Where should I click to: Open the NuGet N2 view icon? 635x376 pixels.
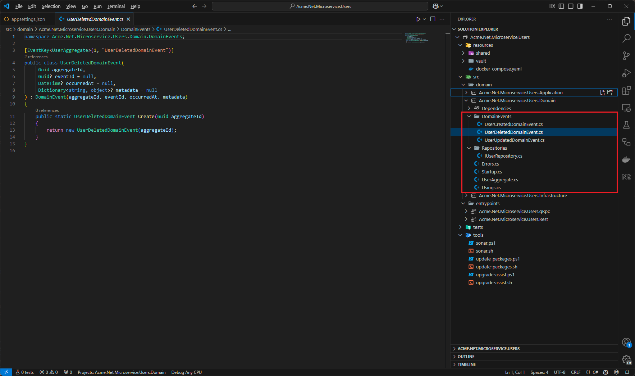[626, 177]
